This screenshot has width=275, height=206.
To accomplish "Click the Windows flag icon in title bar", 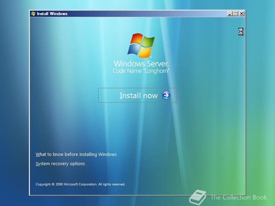I will 33,14.
